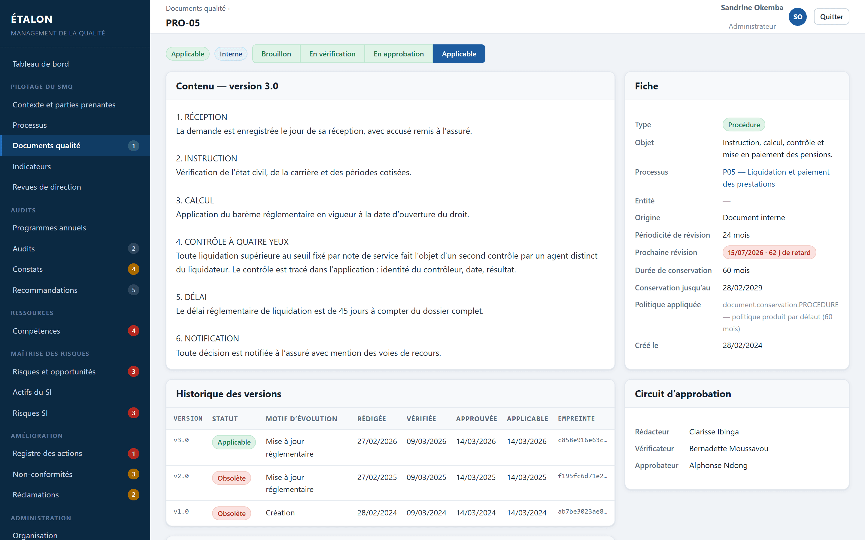Open the Documents qualité breadcrumb link
This screenshot has width=865, height=540.
(x=196, y=8)
